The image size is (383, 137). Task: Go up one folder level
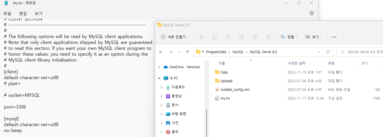point(187,52)
